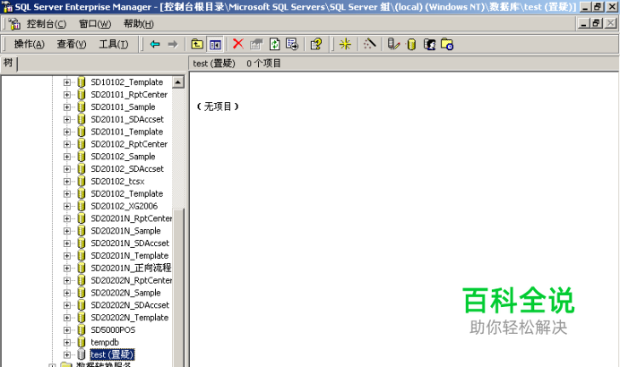Image resolution: width=620 pixels, height=367 pixels.
Task: Open the 控制台(C) menu
Action: [x=47, y=24]
